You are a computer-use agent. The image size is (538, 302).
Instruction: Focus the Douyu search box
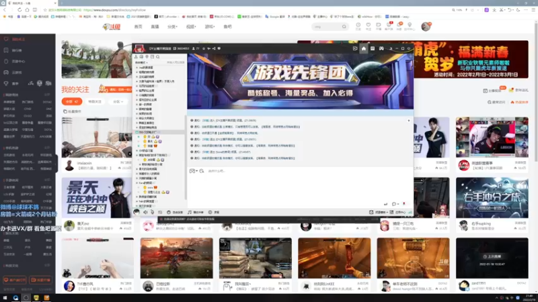click(x=327, y=27)
